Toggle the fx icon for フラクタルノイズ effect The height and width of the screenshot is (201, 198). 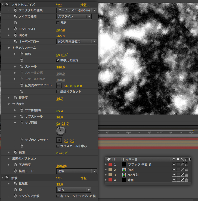tap(7, 5)
